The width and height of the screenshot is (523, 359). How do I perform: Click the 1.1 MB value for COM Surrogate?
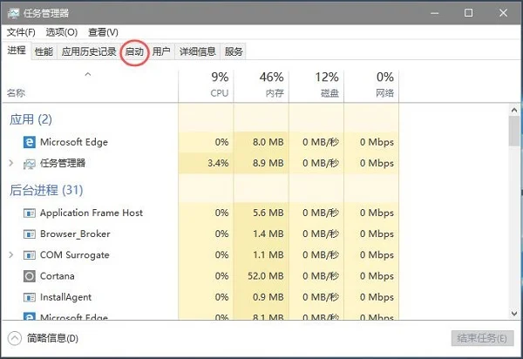(268, 255)
